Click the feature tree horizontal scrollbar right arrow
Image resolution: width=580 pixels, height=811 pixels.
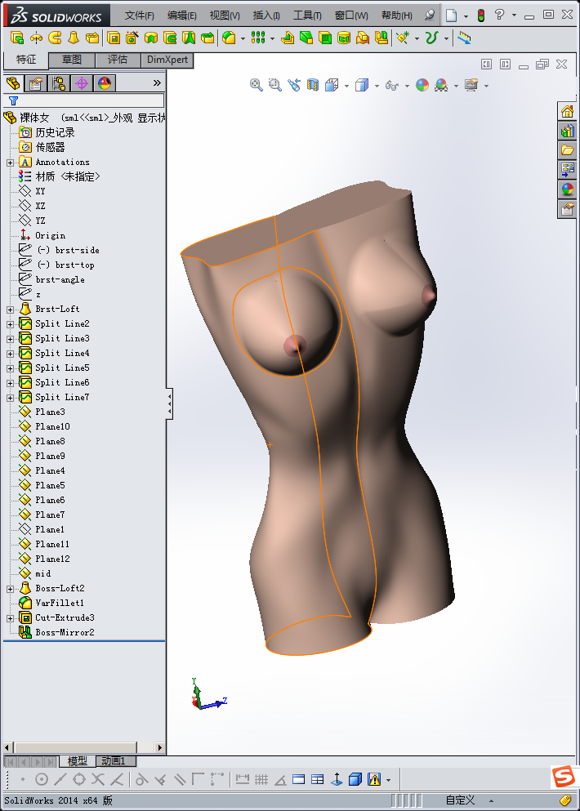[x=160, y=747]
